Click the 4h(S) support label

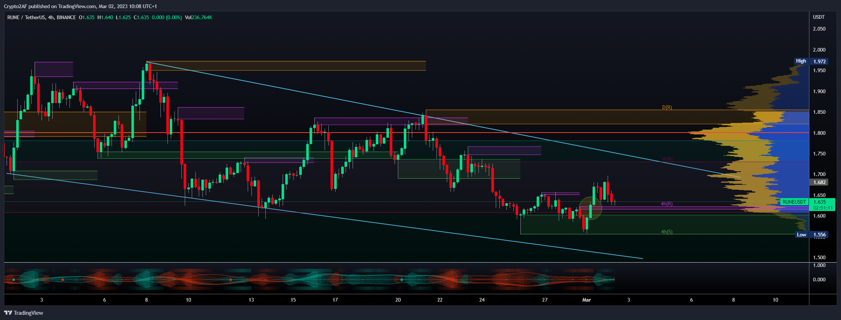tap(667, 232)
